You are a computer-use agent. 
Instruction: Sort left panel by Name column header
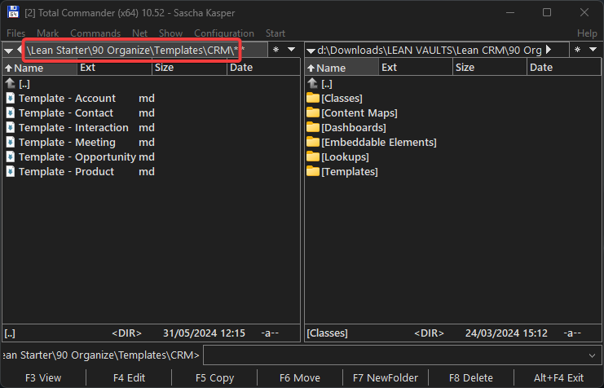40,68
